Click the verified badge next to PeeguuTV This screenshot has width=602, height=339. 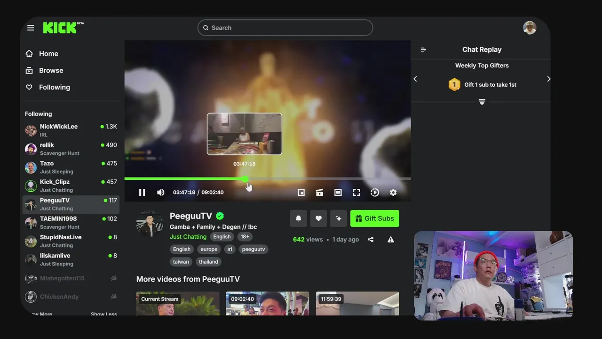(x=220, y=216)
